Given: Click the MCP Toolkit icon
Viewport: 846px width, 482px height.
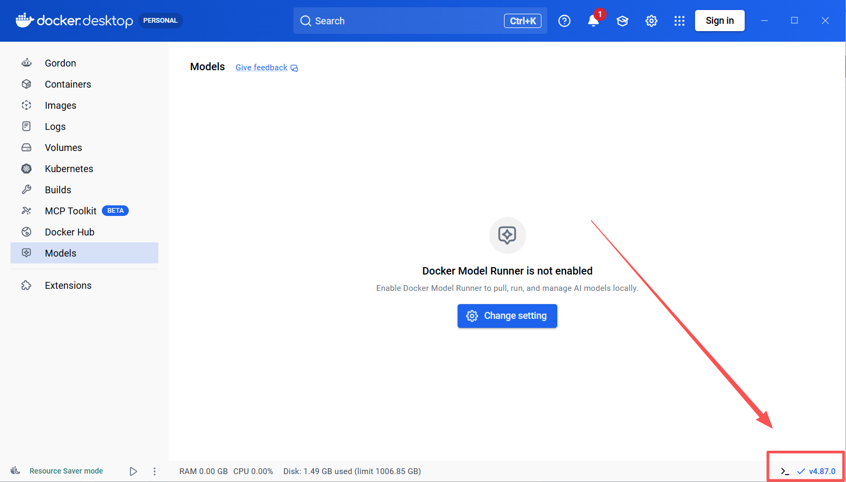Looking at the screenshot, I should tap(26, 211).
